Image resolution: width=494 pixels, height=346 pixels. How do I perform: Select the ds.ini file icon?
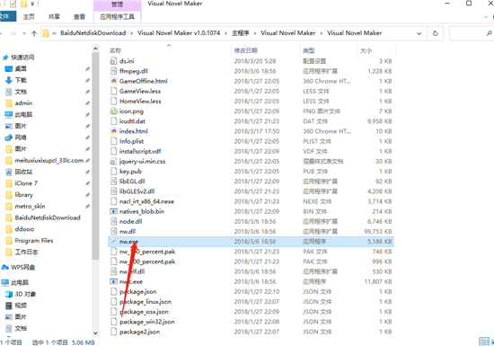tap(113, 61)
